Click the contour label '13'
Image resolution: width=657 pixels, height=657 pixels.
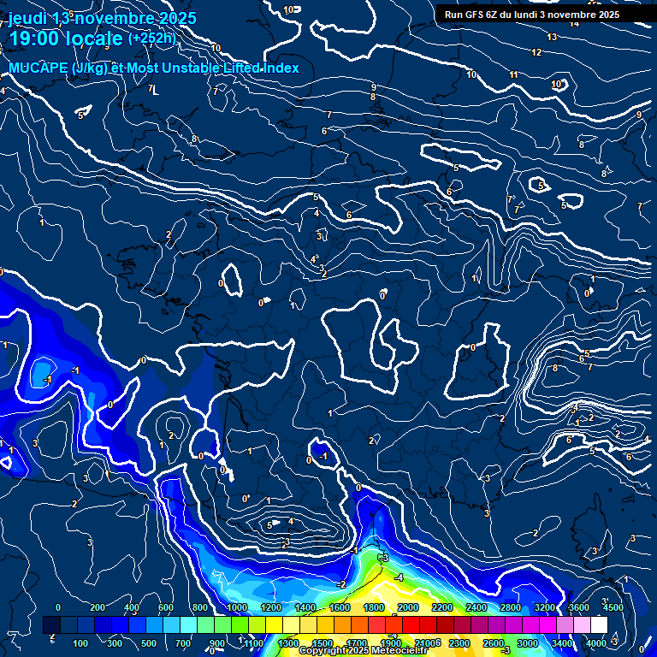(x=552, y=38)
